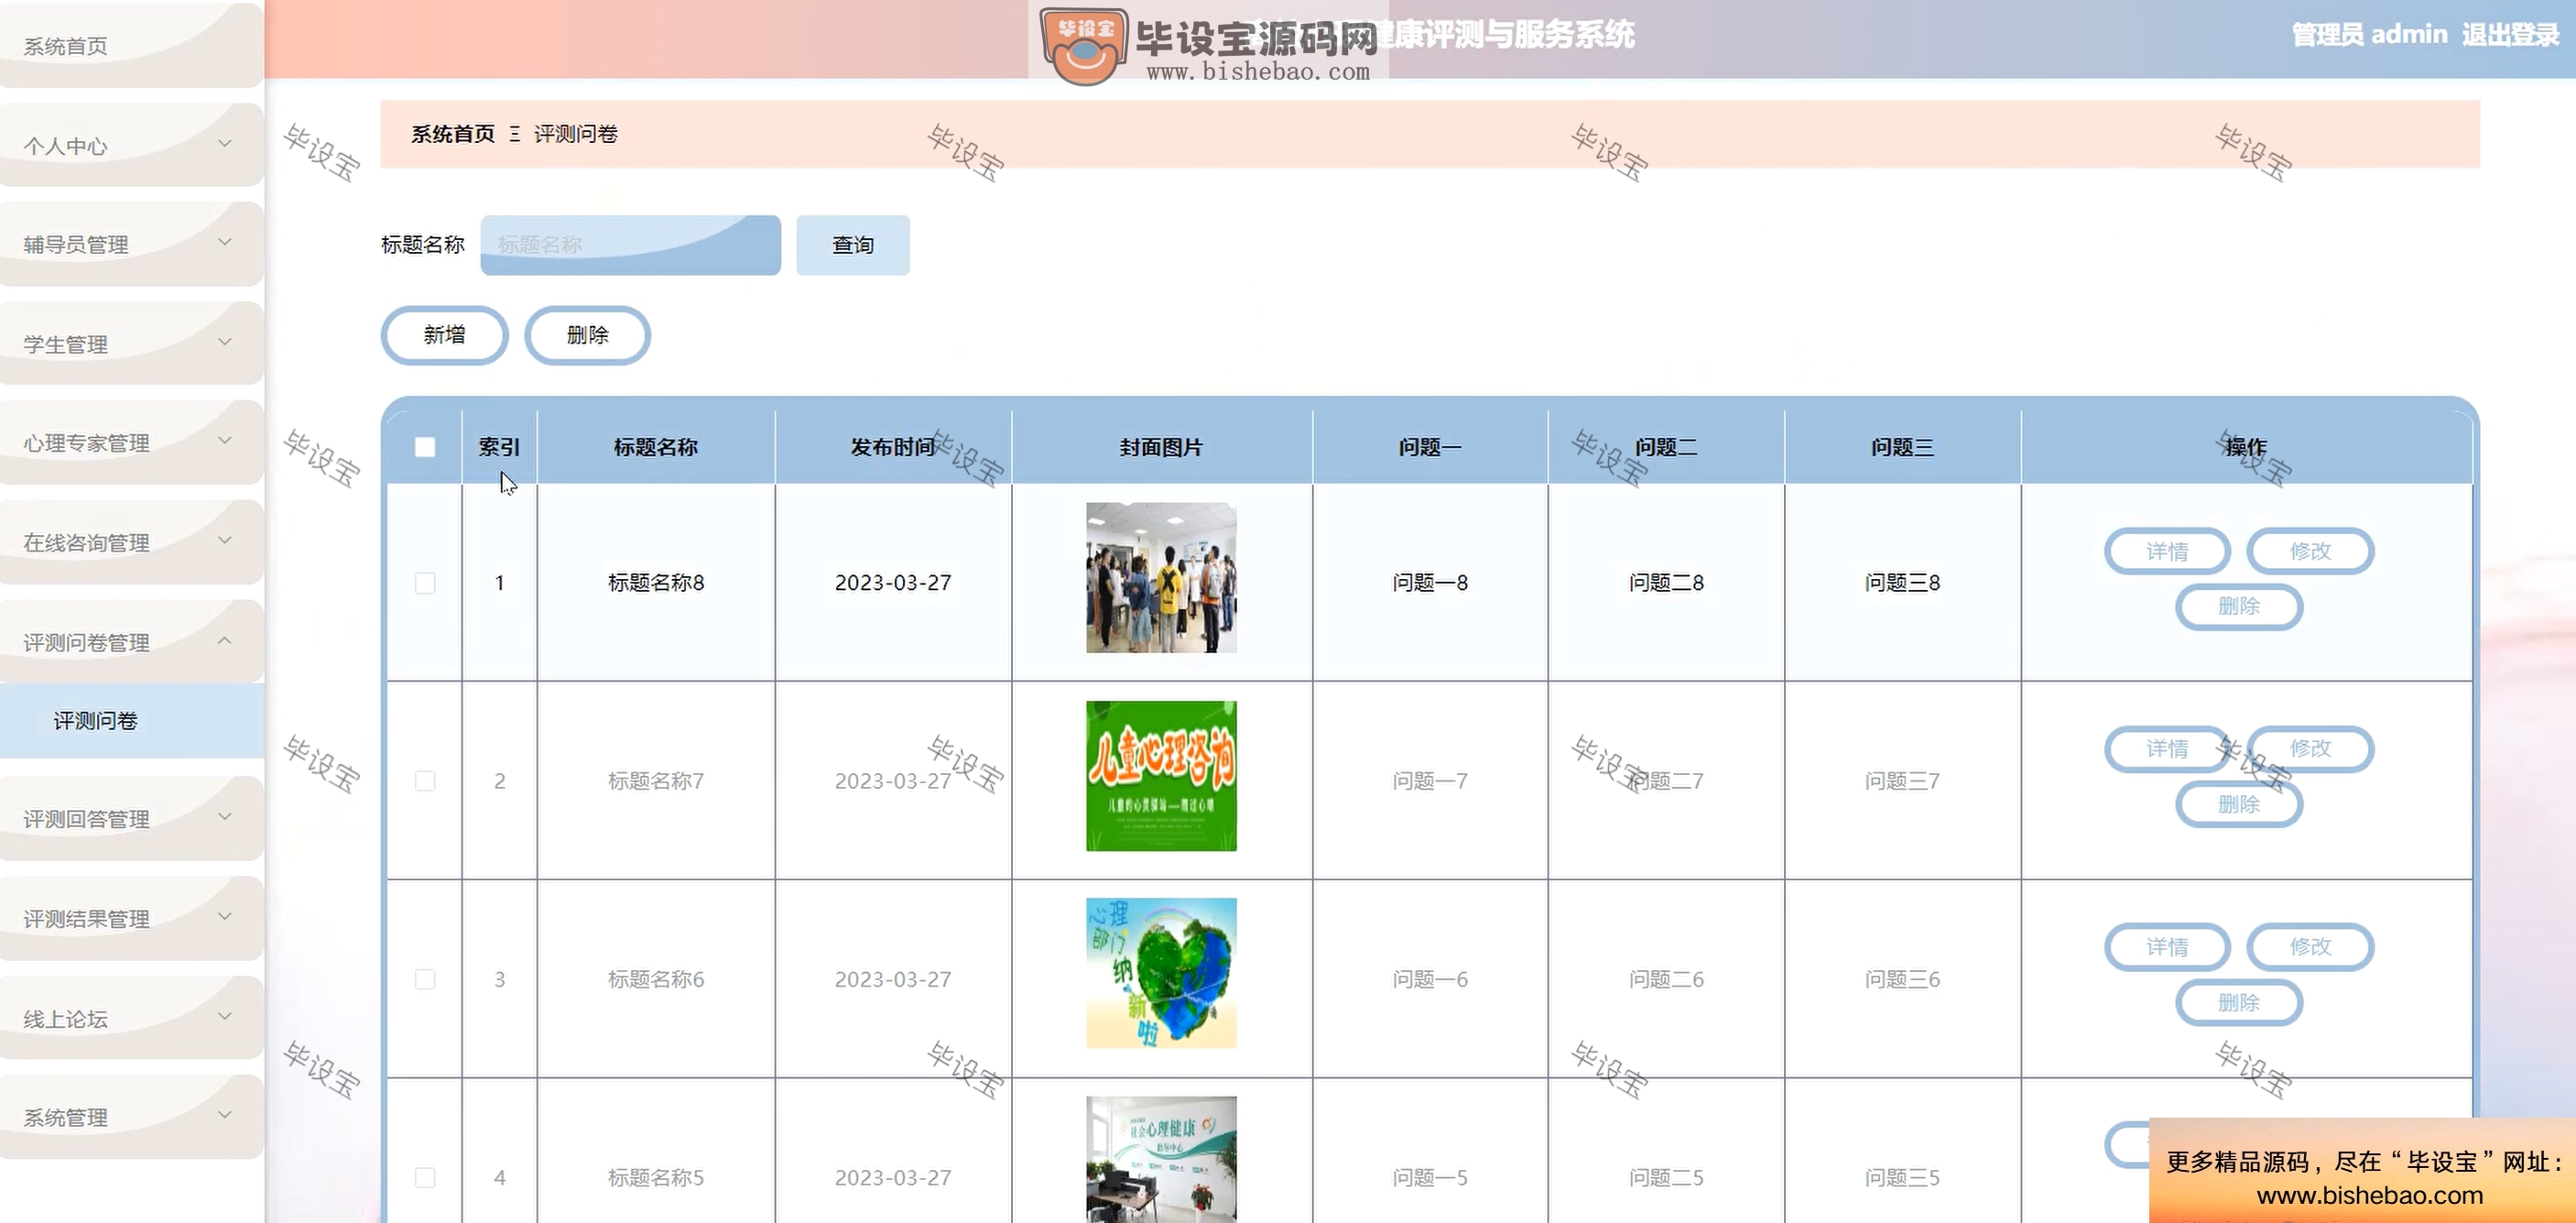
Task: Click 退出登录 in the top bar
Action: pyautogui.click(x=2510, y=35)
